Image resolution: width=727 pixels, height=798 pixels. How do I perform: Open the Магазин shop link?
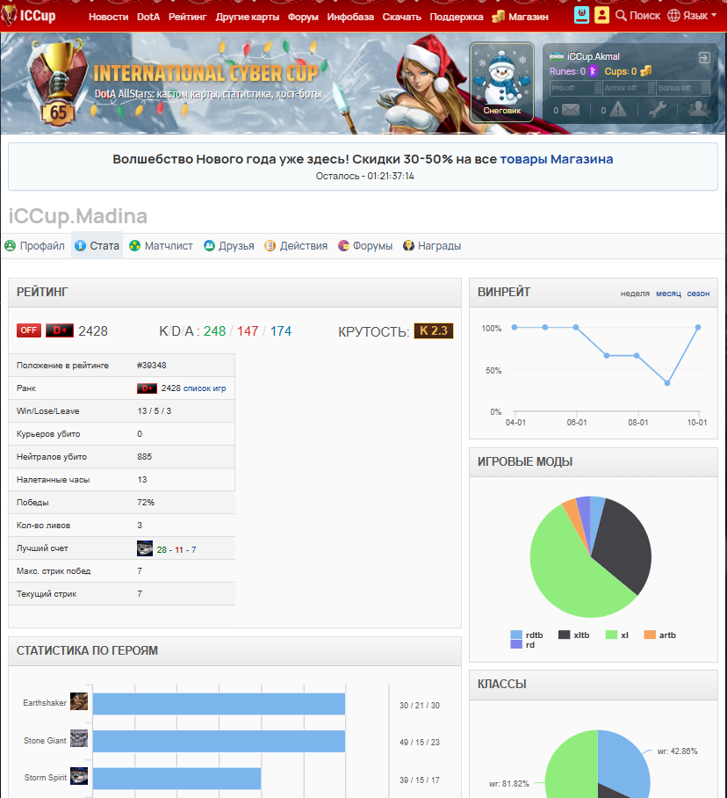tap(529, 17)
